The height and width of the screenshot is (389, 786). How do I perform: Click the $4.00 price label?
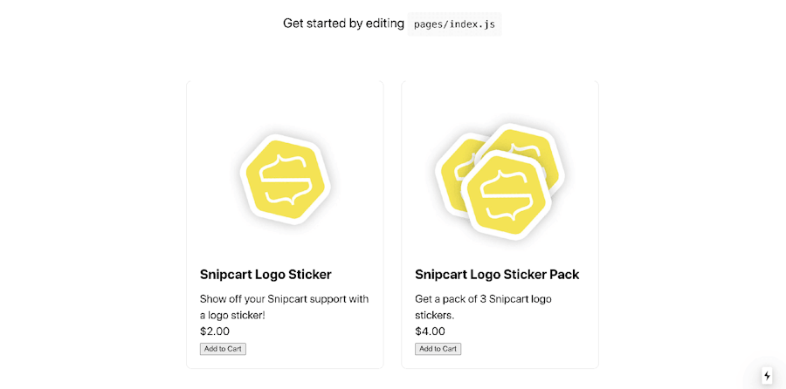point(430,331)
